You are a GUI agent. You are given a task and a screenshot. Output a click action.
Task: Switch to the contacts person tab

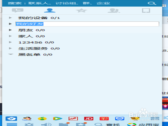(x=50, y=10)
